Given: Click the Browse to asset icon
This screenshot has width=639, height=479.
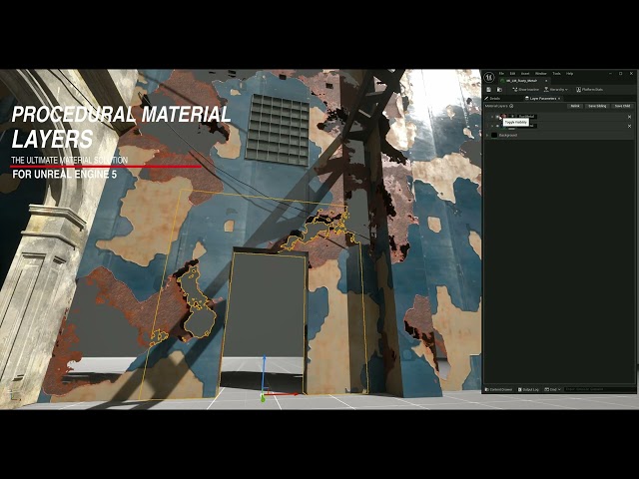Looking at the screenshot, I should (x=499, y=90).
